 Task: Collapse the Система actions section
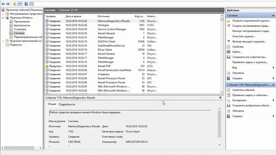(x=273, y=15)
